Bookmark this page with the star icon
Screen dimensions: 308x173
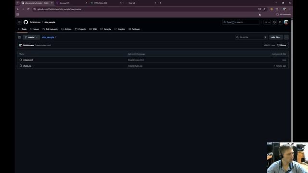264,9
